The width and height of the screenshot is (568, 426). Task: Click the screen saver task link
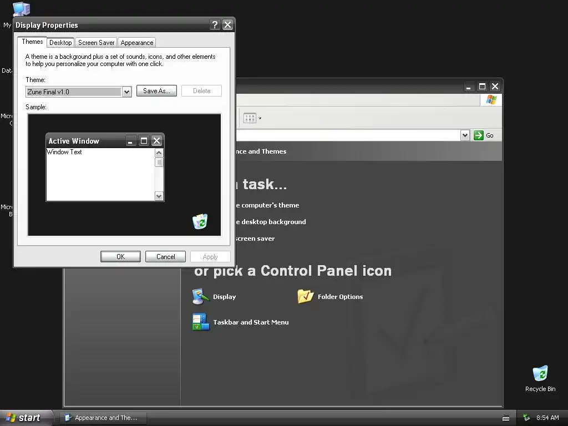[x=255, y=239]
